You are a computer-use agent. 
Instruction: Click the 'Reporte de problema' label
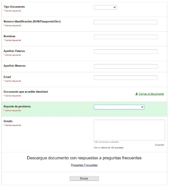(17, 106)
